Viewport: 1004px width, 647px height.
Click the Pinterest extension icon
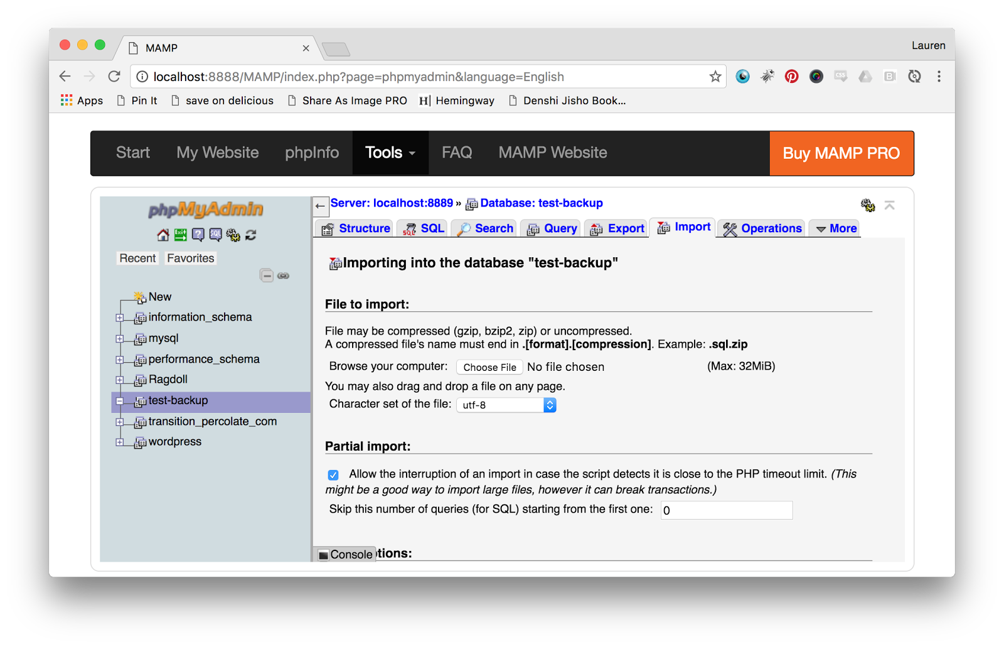(x=791, y=77)
